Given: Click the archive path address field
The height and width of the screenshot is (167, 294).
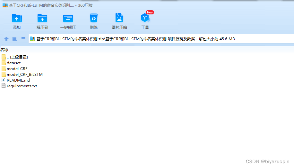Looking at the screenshot, I should pos(161,39).
